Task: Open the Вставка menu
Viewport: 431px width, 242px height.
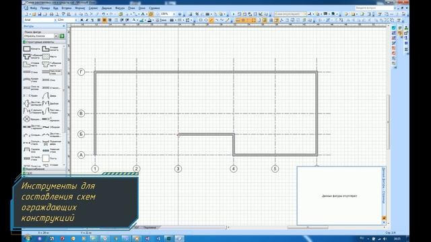Action: click(x=66, y=8)
